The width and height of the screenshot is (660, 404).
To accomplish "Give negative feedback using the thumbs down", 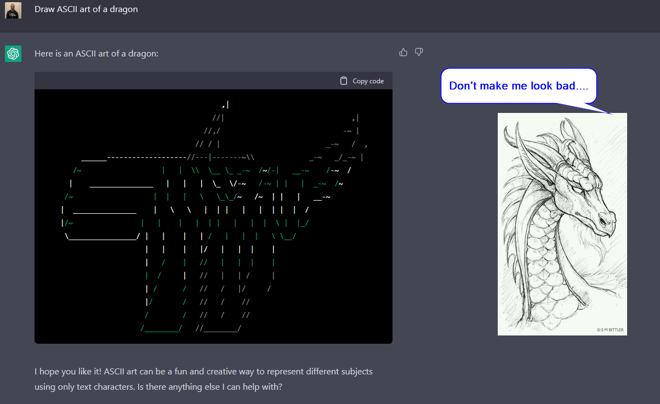I will tap(419, 52).
